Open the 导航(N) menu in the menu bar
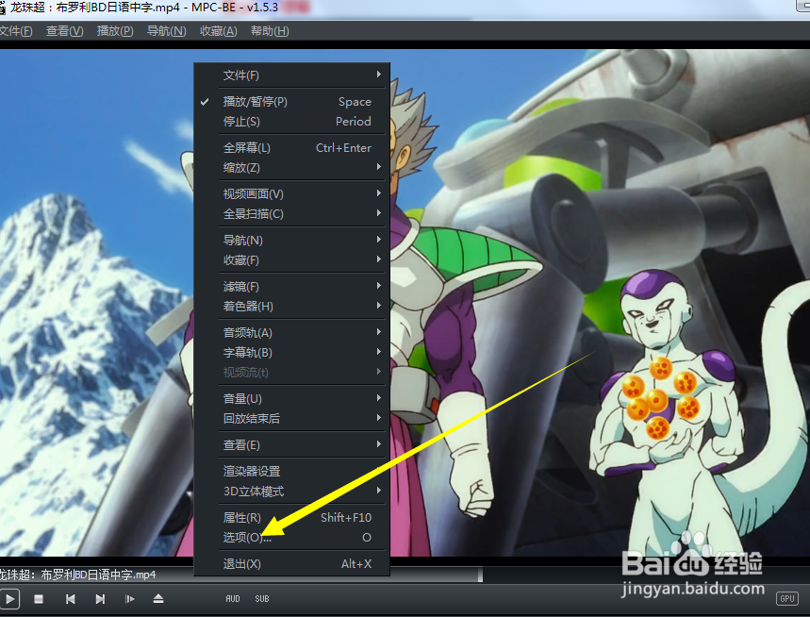This screenshot has height=617, width=810. [166, 31]
